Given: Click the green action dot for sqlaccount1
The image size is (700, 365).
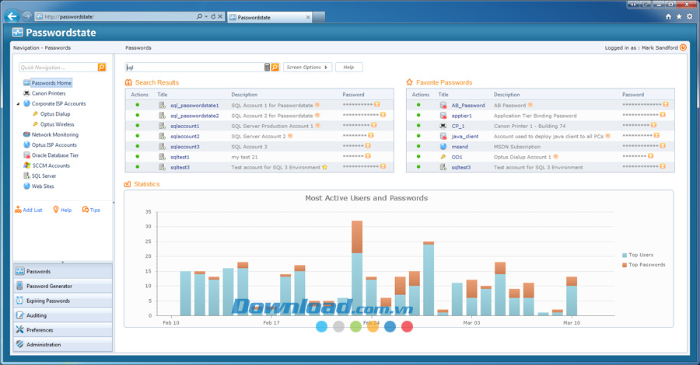Looking at the screenshot, I should coord(138,126).
